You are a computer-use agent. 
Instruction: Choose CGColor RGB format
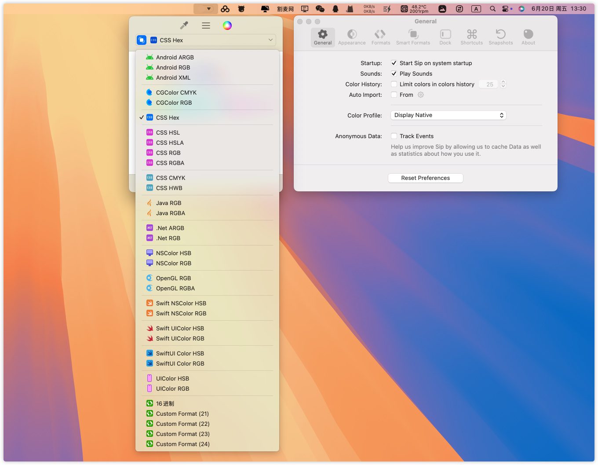click(x=208, y=103)
